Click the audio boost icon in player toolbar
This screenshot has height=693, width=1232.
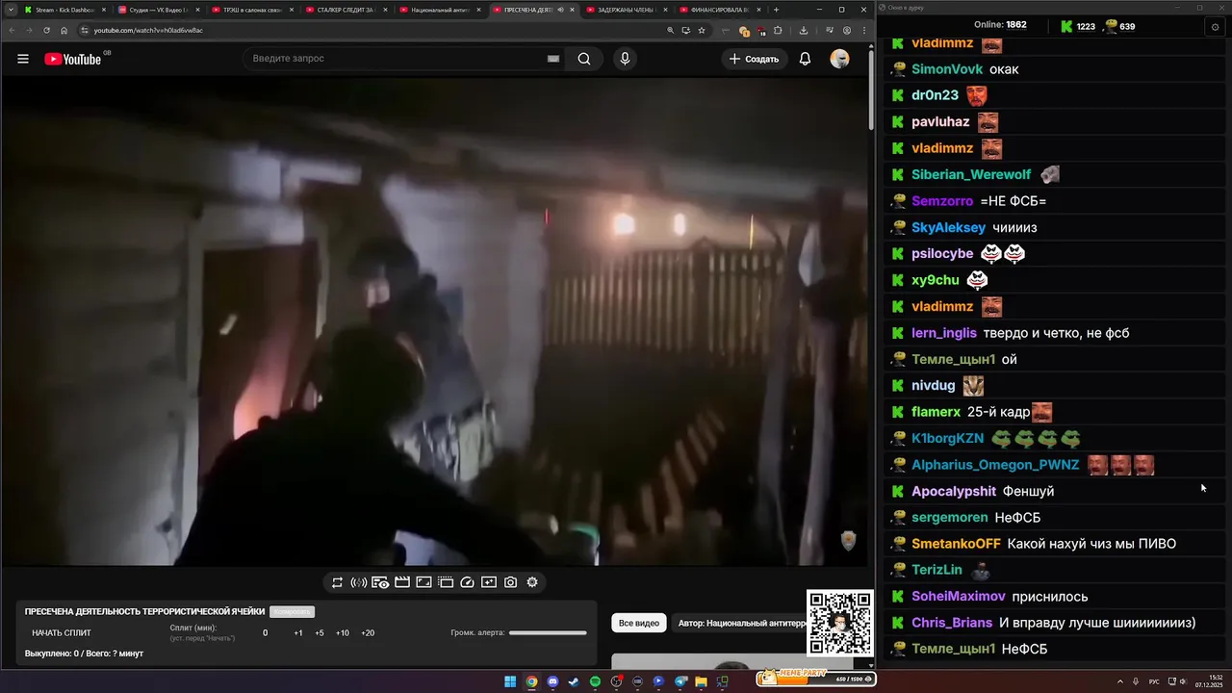tap(358, 582)
